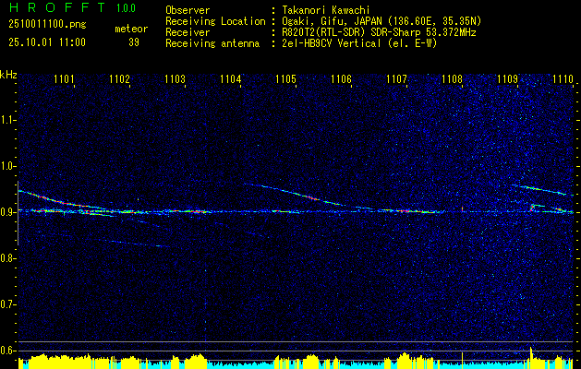Click the Observer label

188,10
